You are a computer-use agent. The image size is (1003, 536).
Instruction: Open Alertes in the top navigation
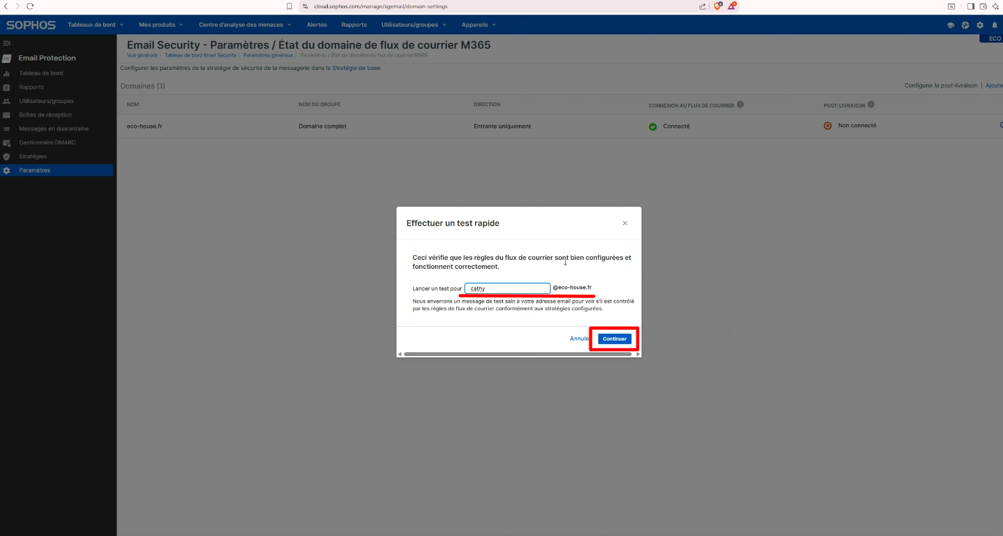317,25
